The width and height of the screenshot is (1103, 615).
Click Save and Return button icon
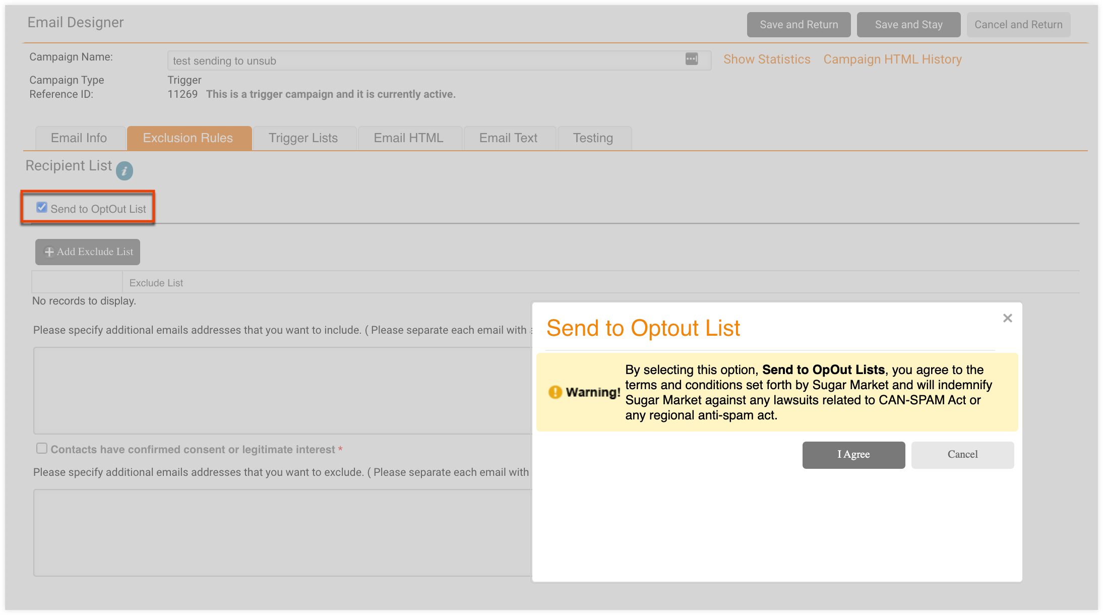tap(799, 24)
